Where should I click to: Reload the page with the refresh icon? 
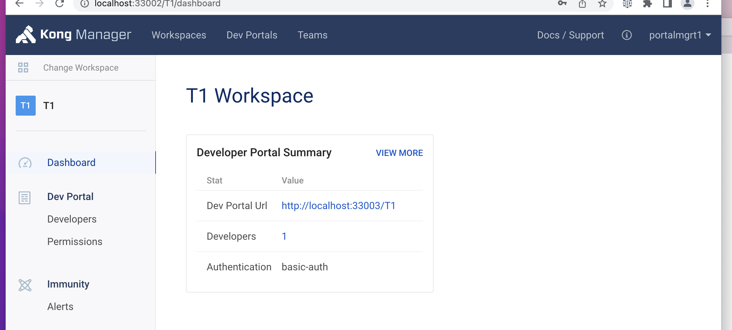[x=59, y=4]
